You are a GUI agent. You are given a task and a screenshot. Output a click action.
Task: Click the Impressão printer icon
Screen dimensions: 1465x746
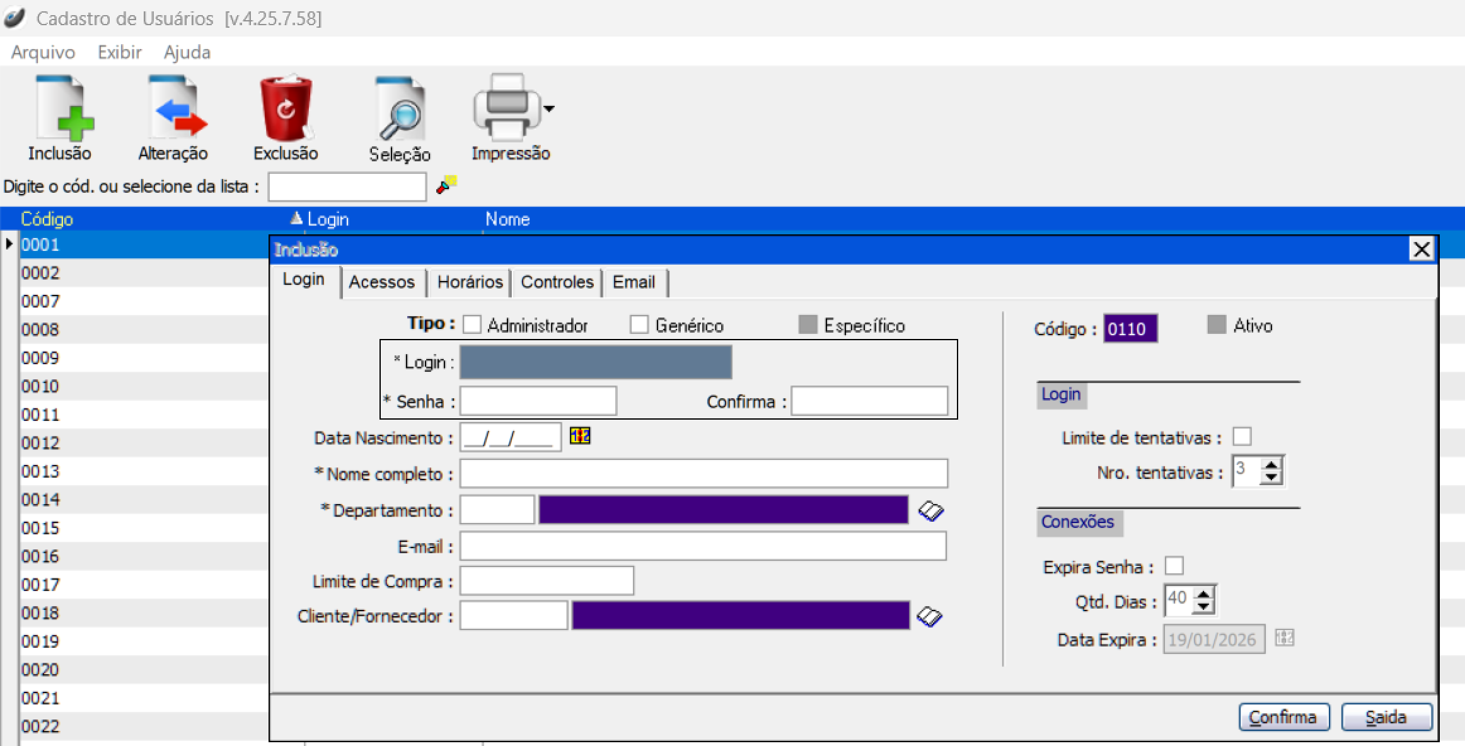(507, 107)
